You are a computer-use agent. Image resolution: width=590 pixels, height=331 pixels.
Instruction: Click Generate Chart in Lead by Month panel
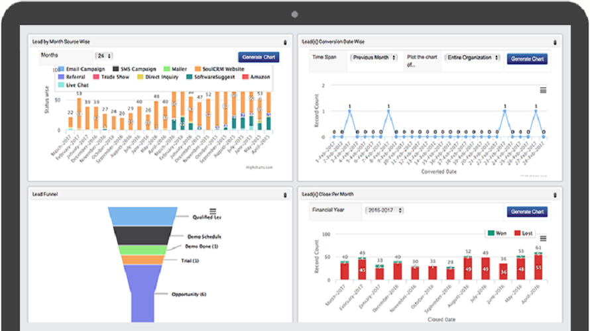(x=259, y=58)
